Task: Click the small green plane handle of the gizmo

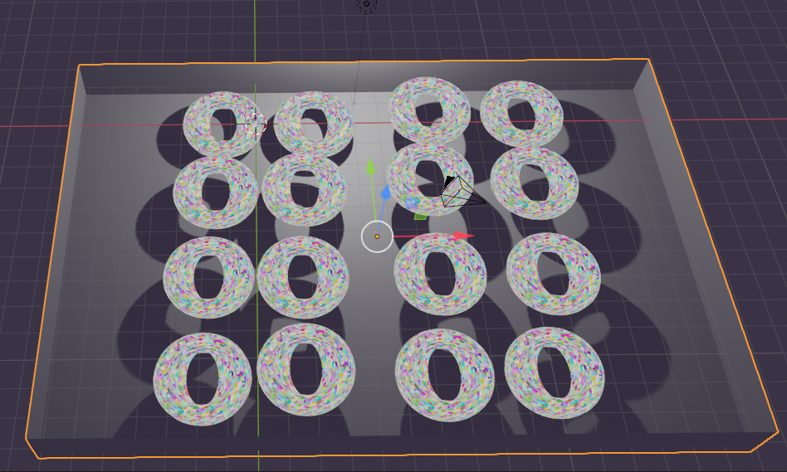Action: (x=421, y=217)
